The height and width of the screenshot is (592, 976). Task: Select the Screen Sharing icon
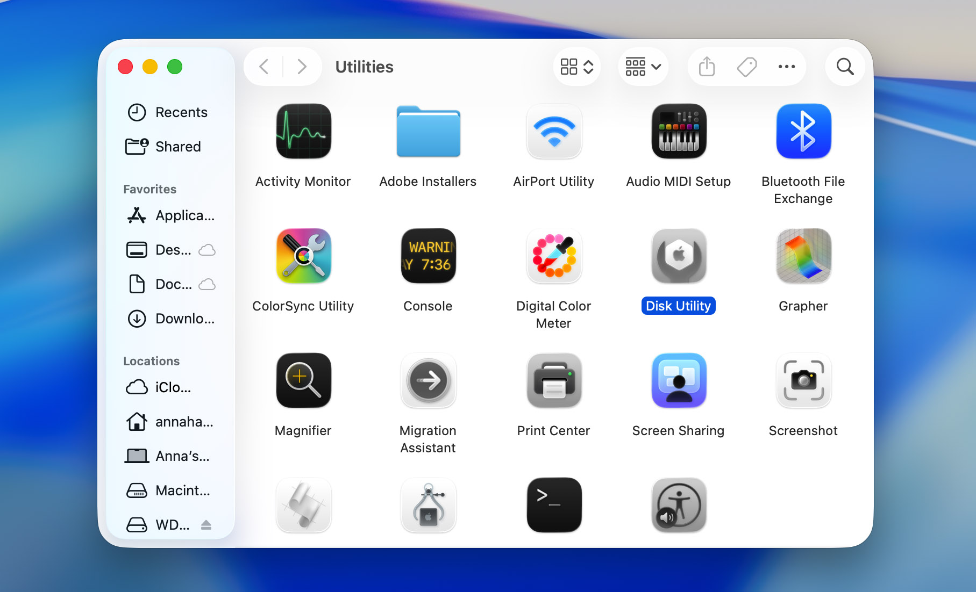click(x=679, y=380)
